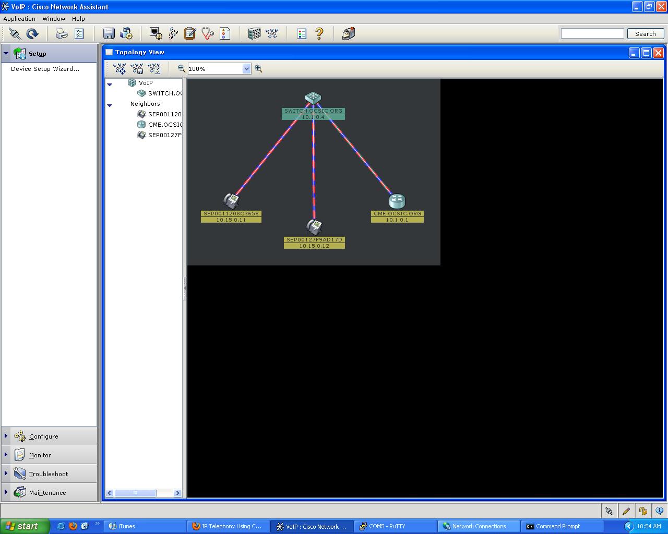Open the Inventory clipboard icon
This screenshot has height=534, width=668.
(x=190, y=34)
